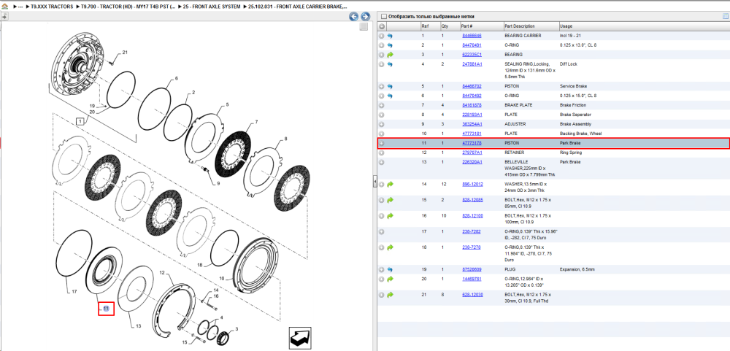Open part number 84466646 link
Screen dimensions: 730x351
click(472, 36)
